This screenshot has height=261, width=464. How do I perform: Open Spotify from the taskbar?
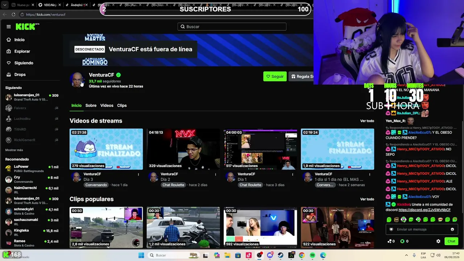(312, 255)
